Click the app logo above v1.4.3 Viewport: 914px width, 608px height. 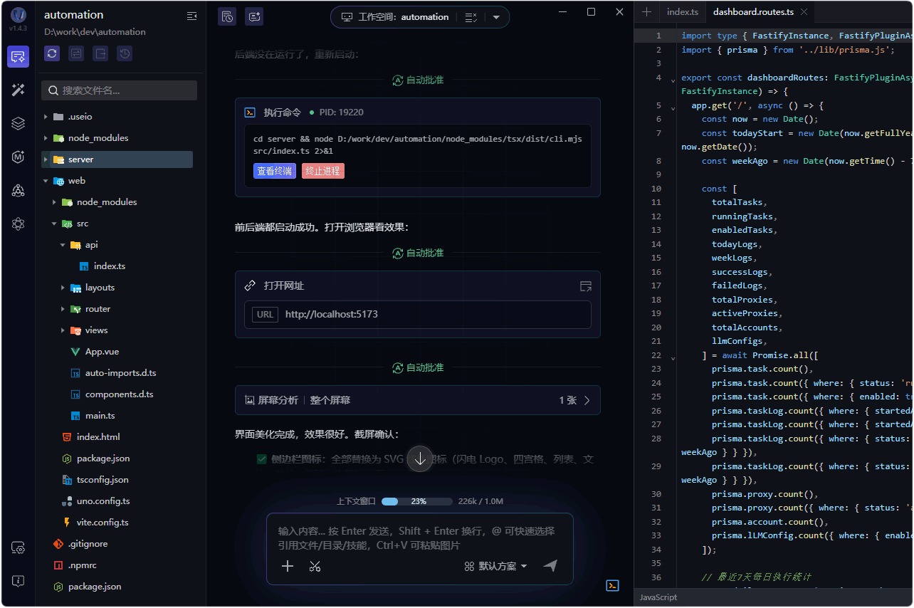pyautogui.click(x=19, y=15)
